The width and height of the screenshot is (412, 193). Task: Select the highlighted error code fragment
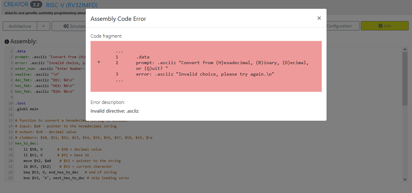[206, 66]
